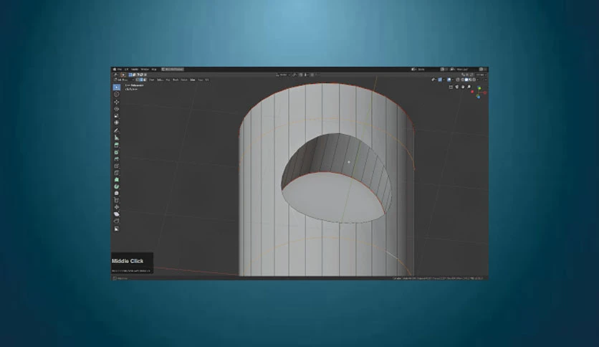Select the Measure ruler tool
Image resolution: width=599 pixels, height=347 pixels.
117,138
